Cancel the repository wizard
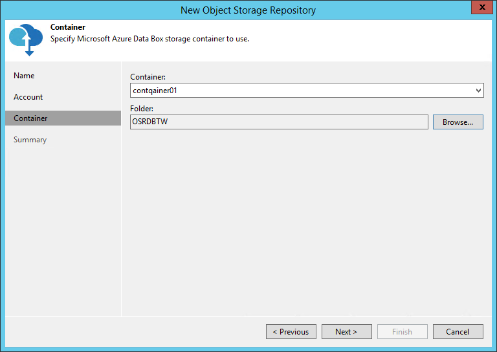The image size is (497, 352). pyautogui.click(x=458, y=332)
